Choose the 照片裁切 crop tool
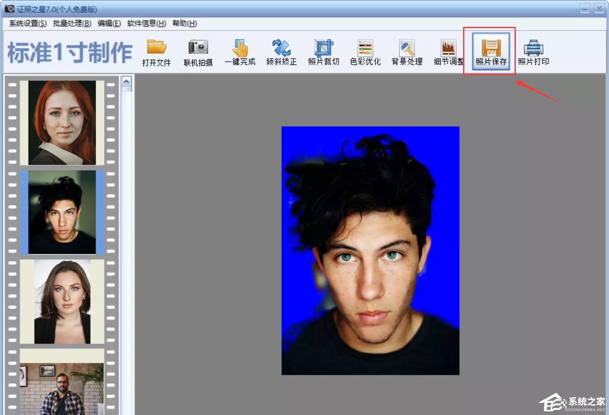The width and height of the screenshot is (609, 415). (x=324, y=53)
